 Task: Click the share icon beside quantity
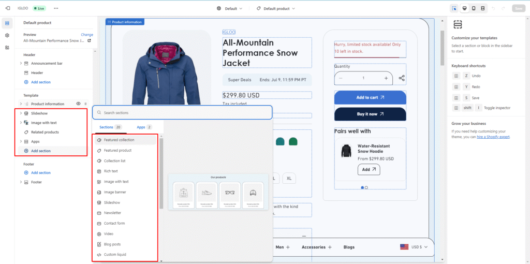tap(402, 78)
